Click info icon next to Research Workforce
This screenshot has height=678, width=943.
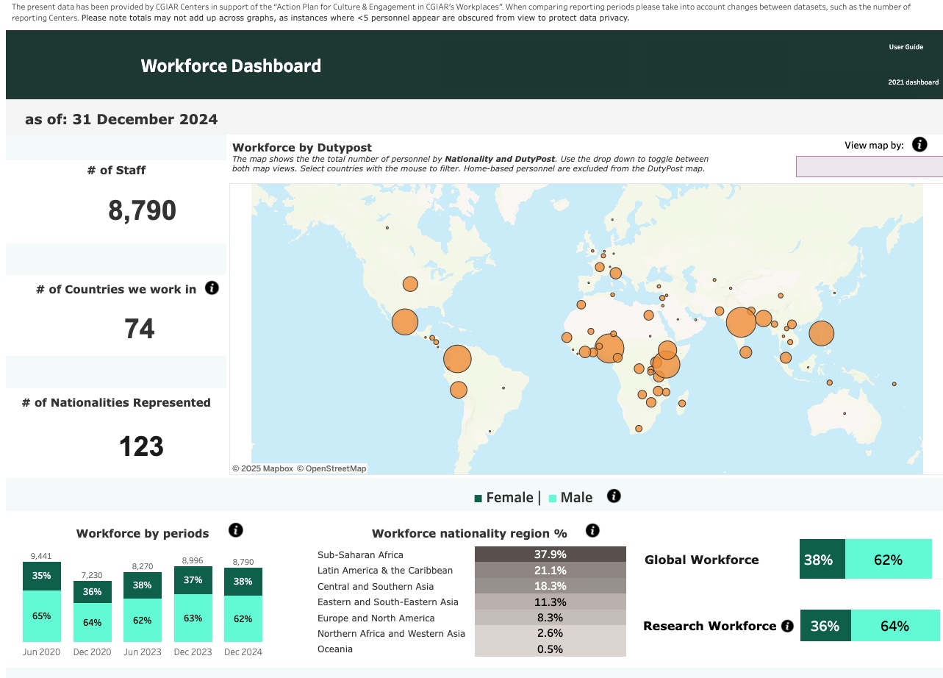coord(787,627)
